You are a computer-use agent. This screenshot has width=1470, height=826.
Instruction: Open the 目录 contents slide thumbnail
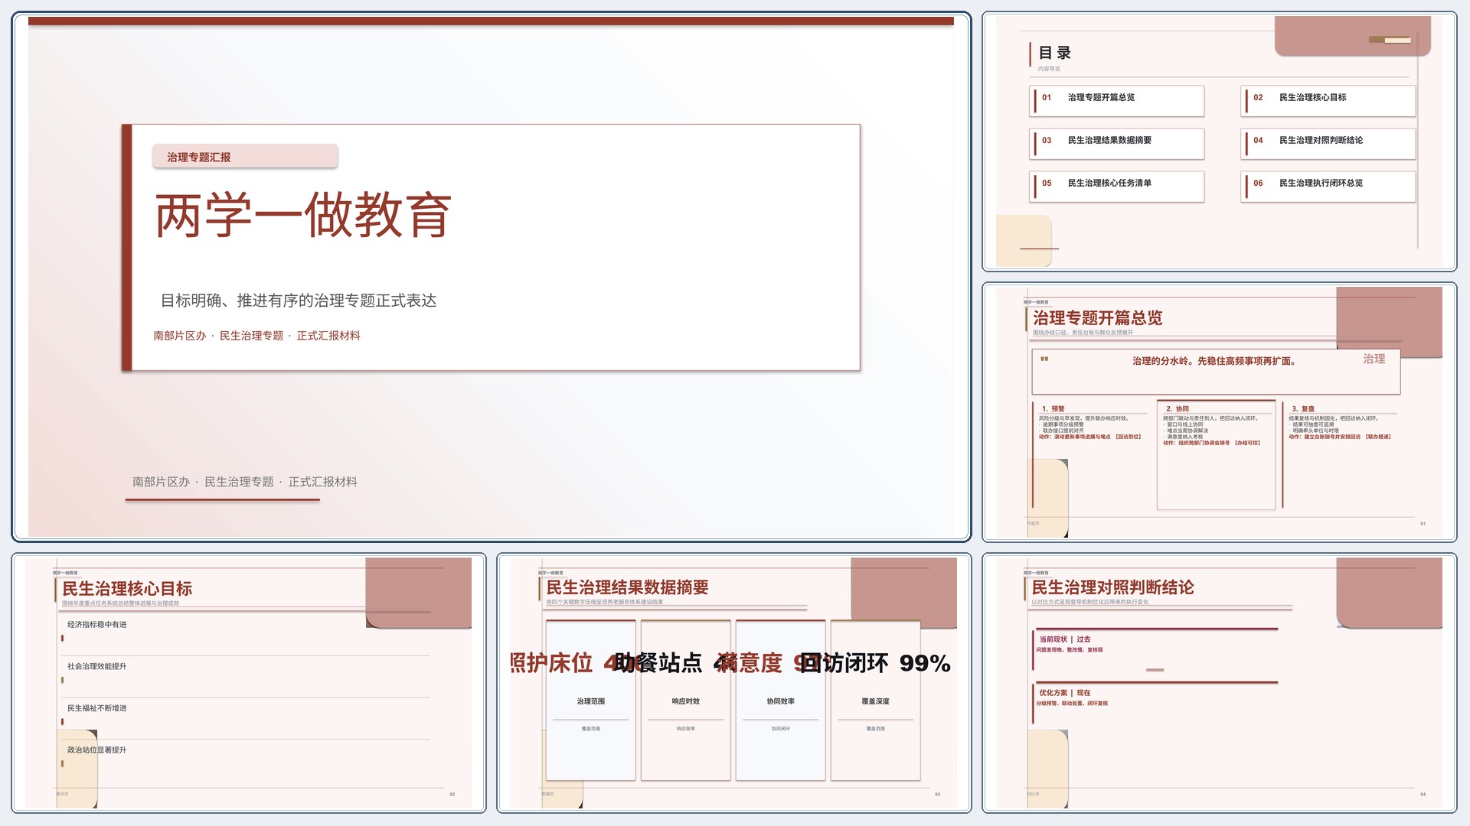coord(1219,141)
